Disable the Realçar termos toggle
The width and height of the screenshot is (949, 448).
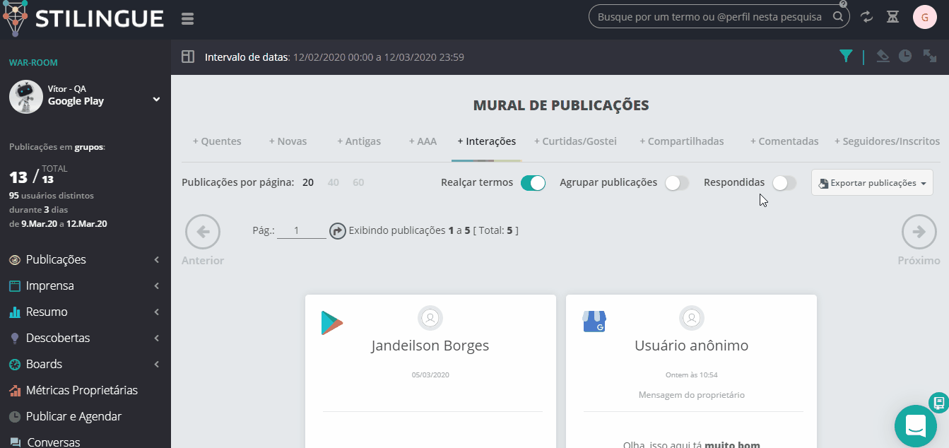[x=533, y=183]
